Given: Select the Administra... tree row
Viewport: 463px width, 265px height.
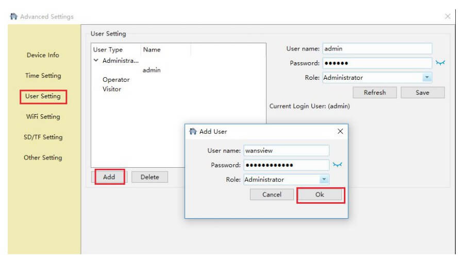Looking at the screenshot, I should pos(121,61).
